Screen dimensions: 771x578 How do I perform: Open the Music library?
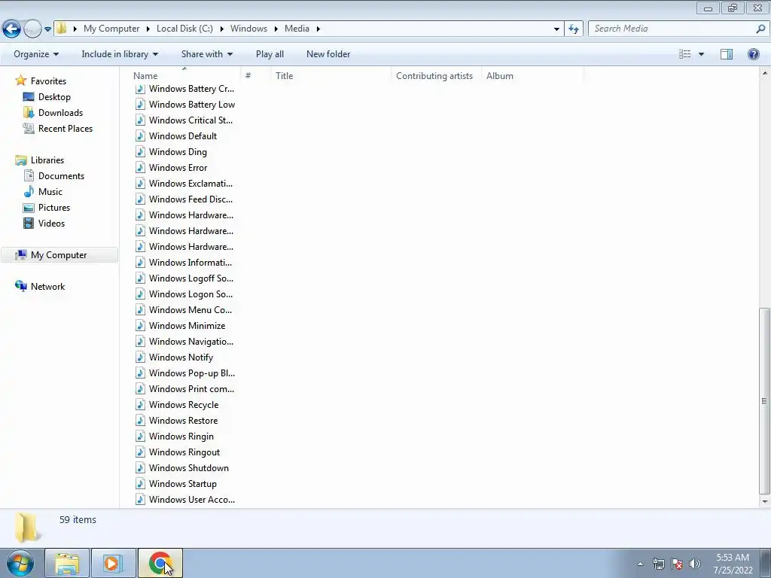pyautogui.click(x=50, y=192)
